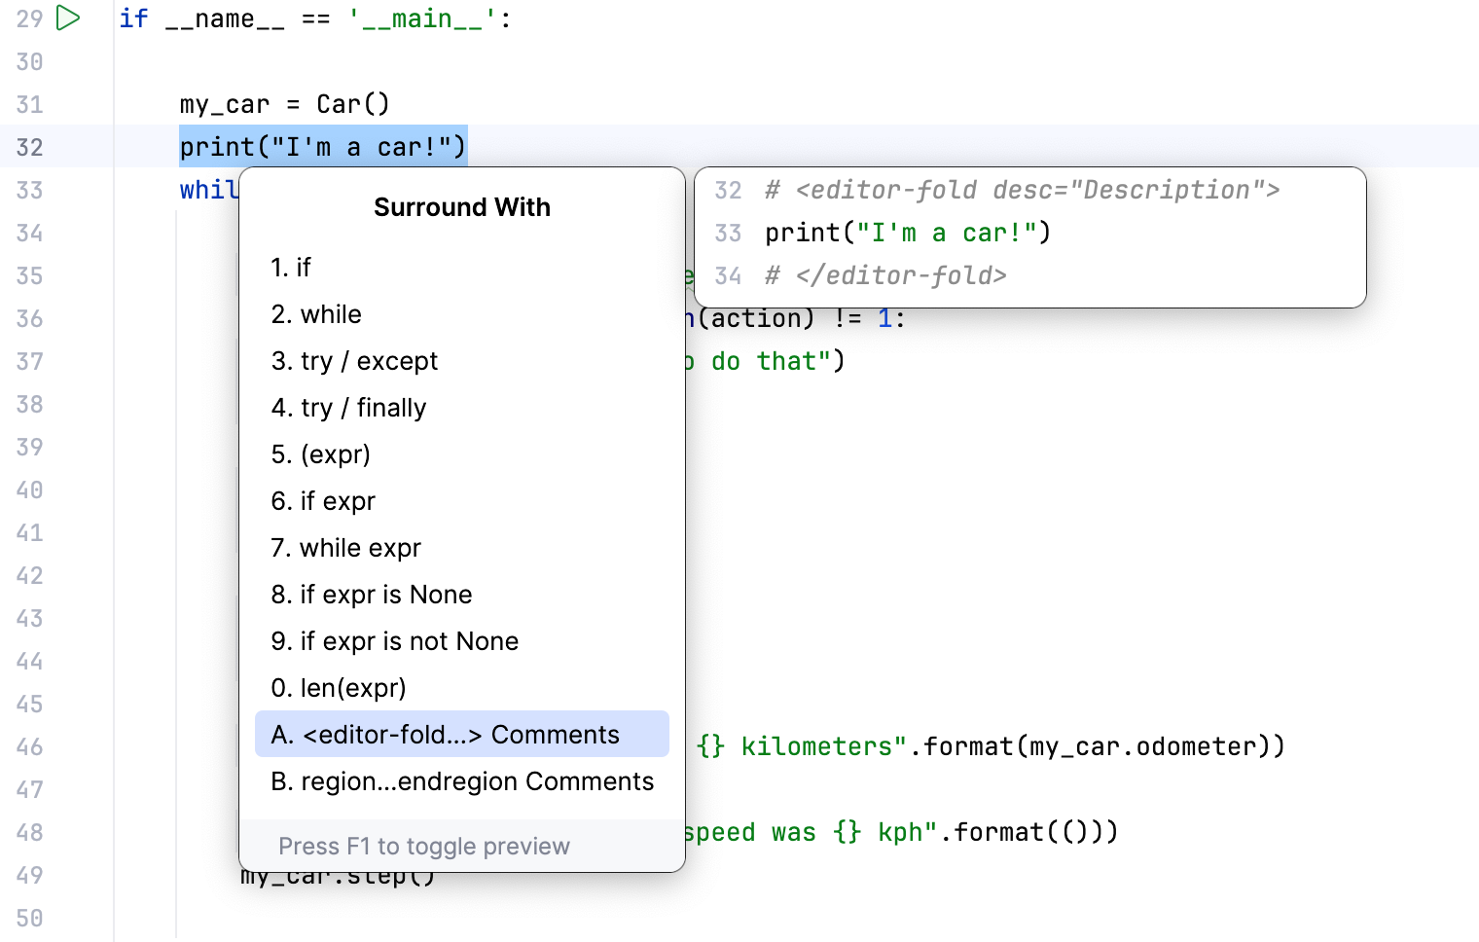Click the if __name__ == '__main__' line
Screen dimensions: 1479x942
pos(315,18)
